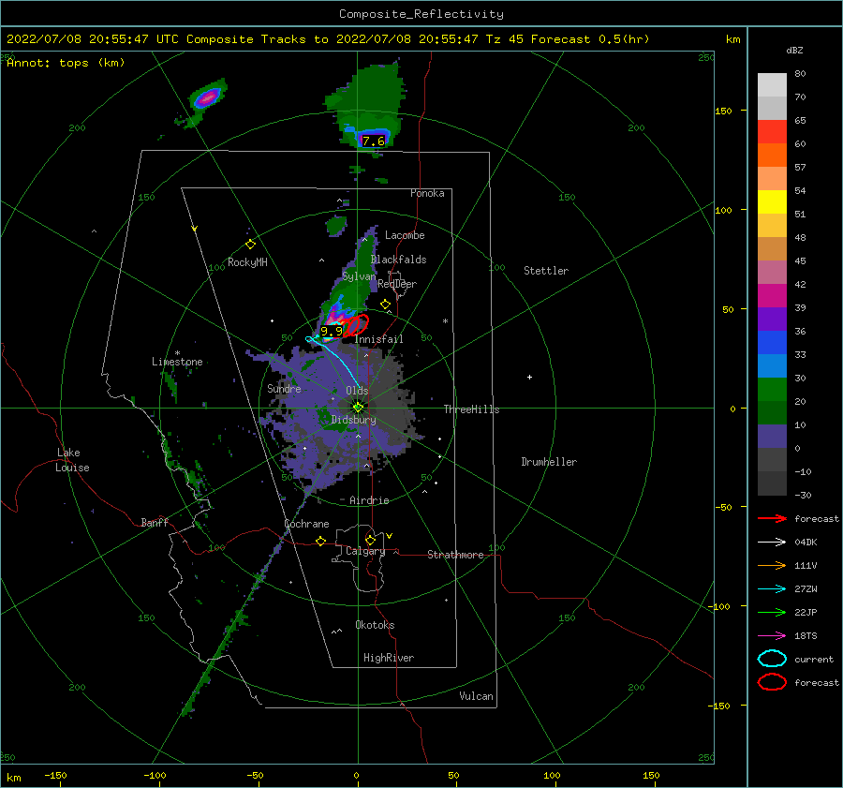This screenshot has width=843, height=788.
Task: Pick the red swatch in dBZ scale
Action: click(x=772, y=132)
